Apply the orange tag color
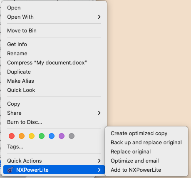191x178 pixels. pyautogui.click(x=22, y=136)
